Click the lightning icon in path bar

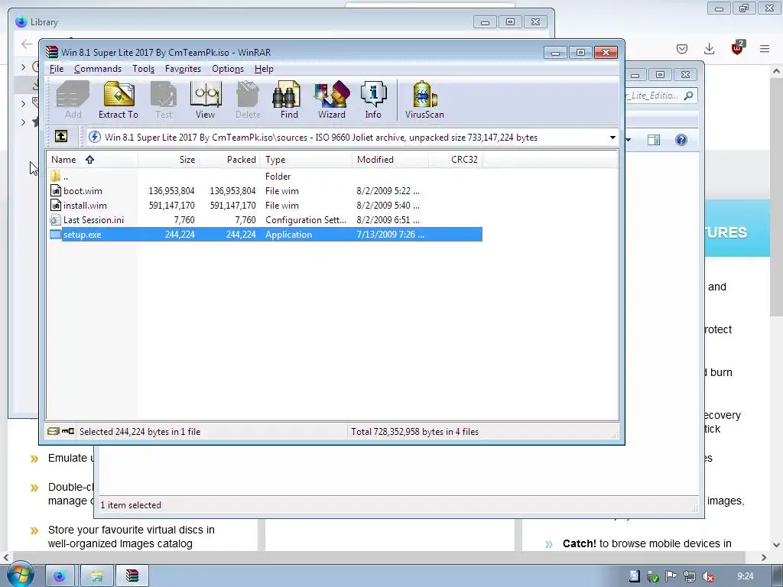click(x=94, y=137)
